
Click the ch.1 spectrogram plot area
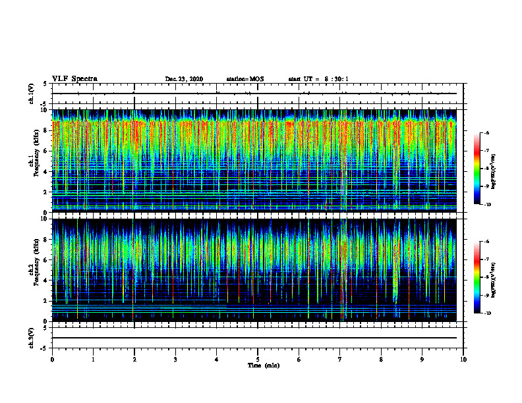pos(254,161)
